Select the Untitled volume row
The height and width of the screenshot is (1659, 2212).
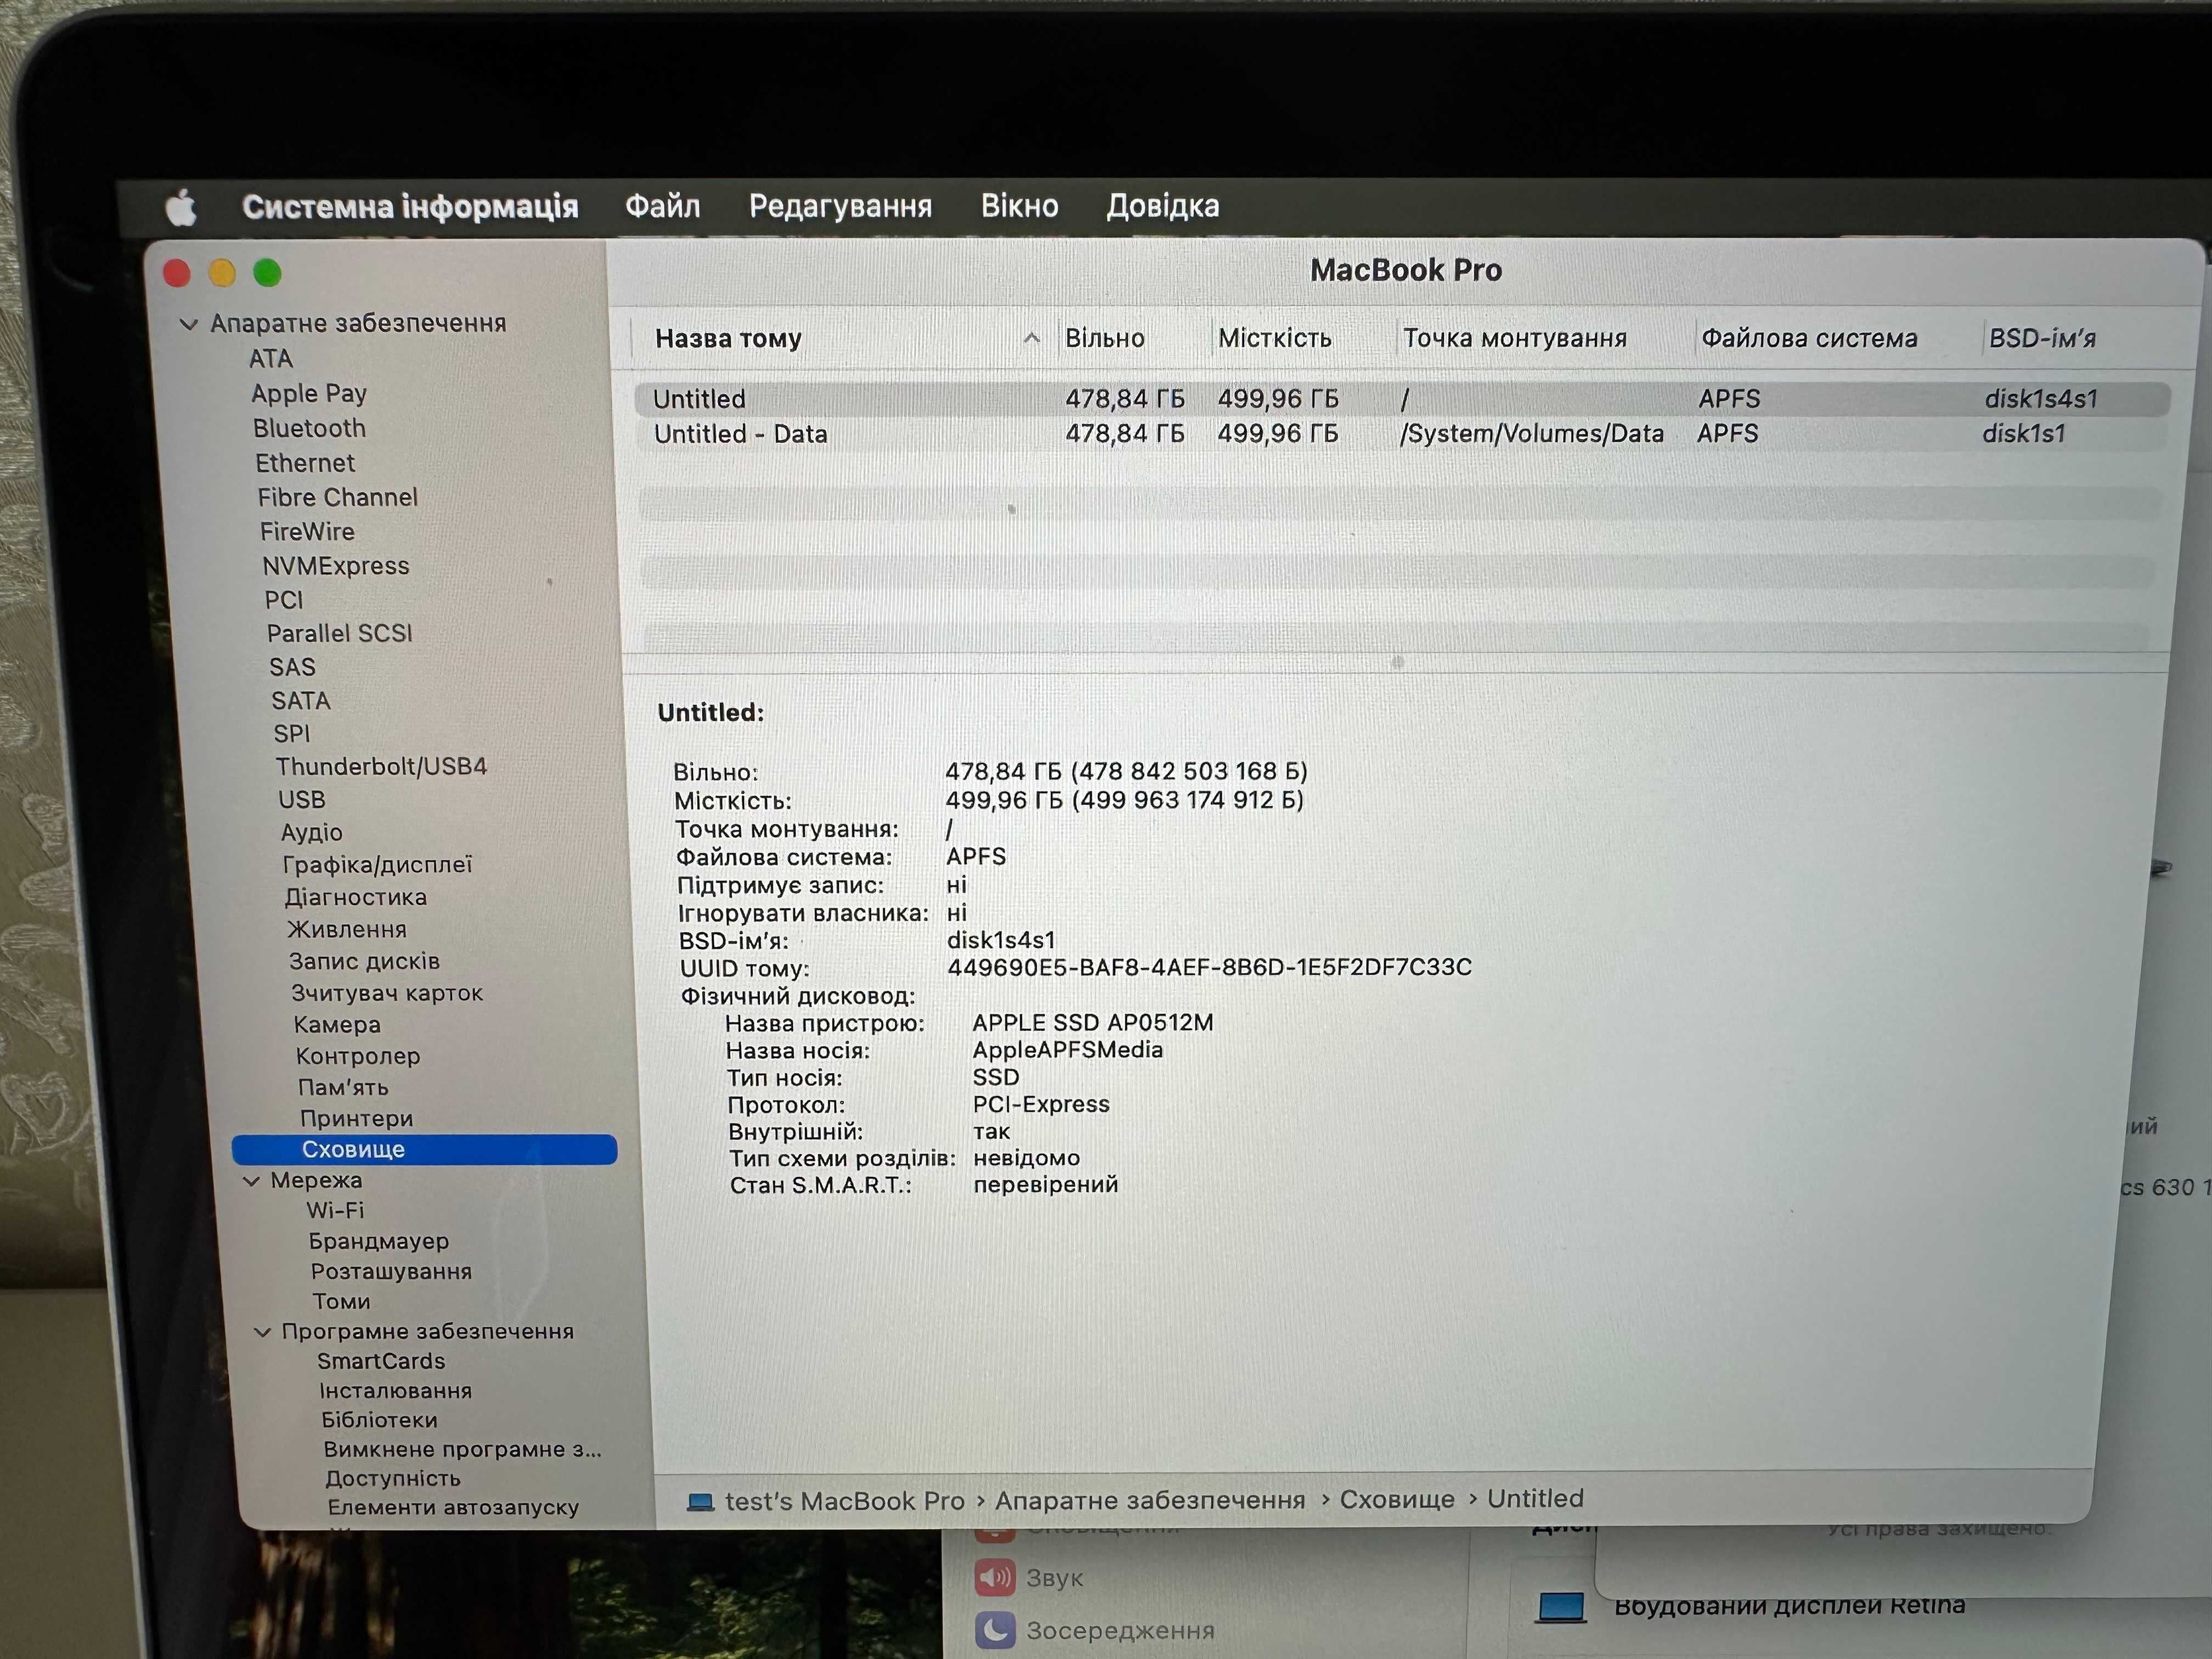click(1402, 399)
